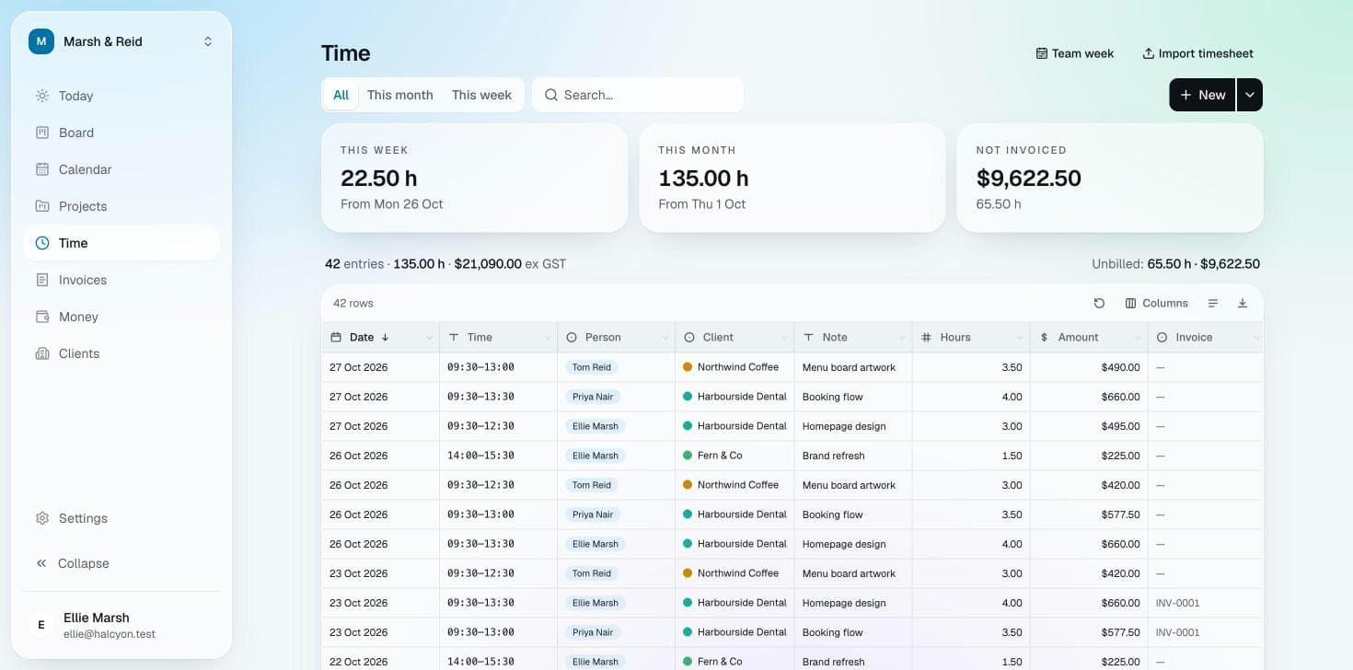Click the refresh icon above the table
The height and width of the screenshot is (670, 1353).
point(1099,303)
